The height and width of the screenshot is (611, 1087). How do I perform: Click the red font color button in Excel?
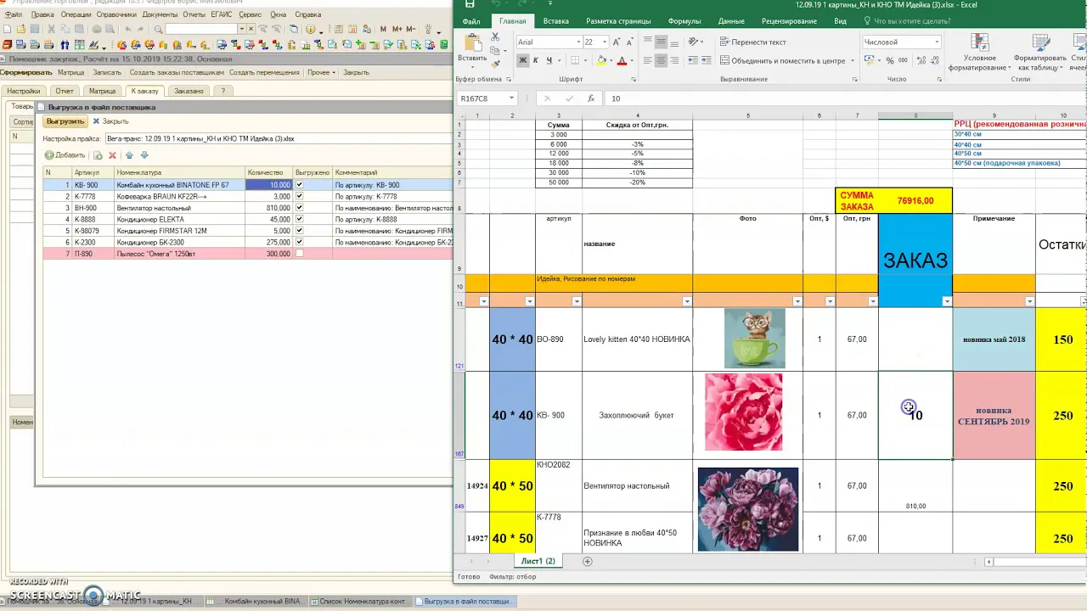(622, 60)
